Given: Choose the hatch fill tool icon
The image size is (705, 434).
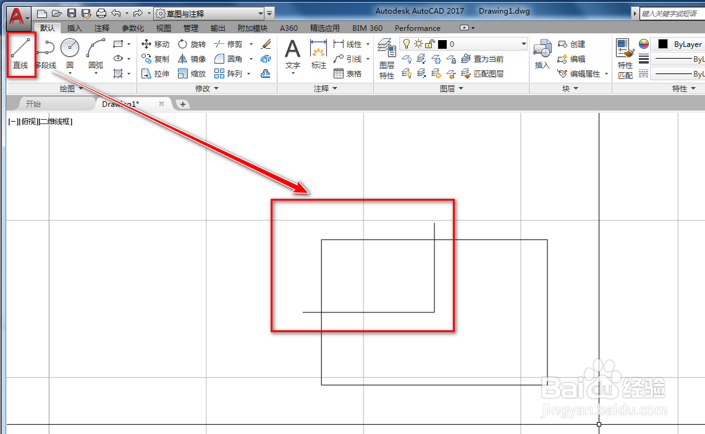Looking at the screenshot, I should [x=118, y=73].
